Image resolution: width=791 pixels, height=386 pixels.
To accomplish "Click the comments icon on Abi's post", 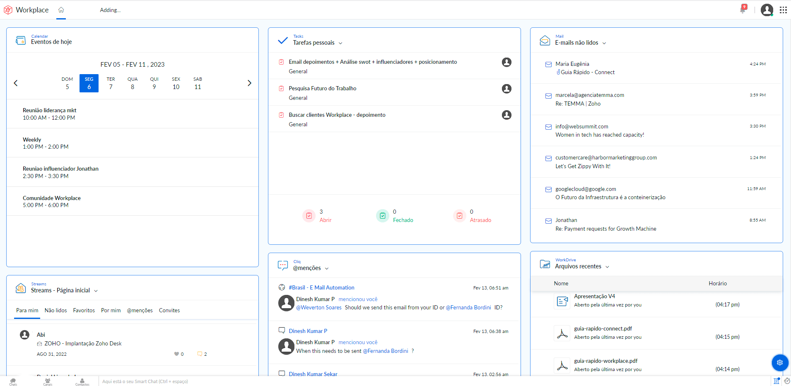I will click(x=200, y=354).
